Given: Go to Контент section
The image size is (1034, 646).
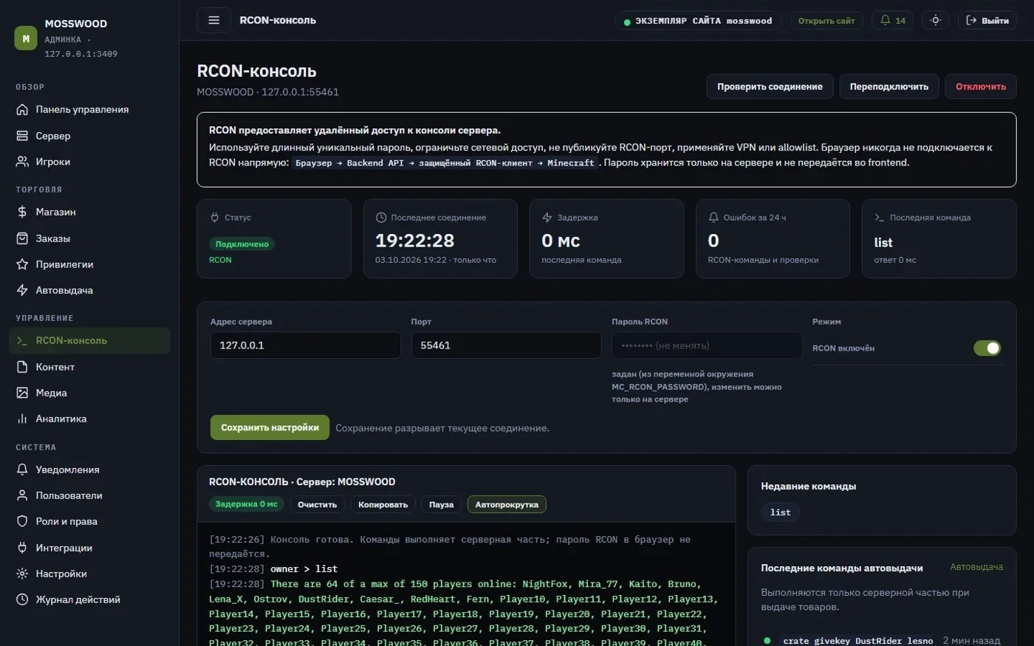Looking at the screenshot, I should click(x=89, y=367).
